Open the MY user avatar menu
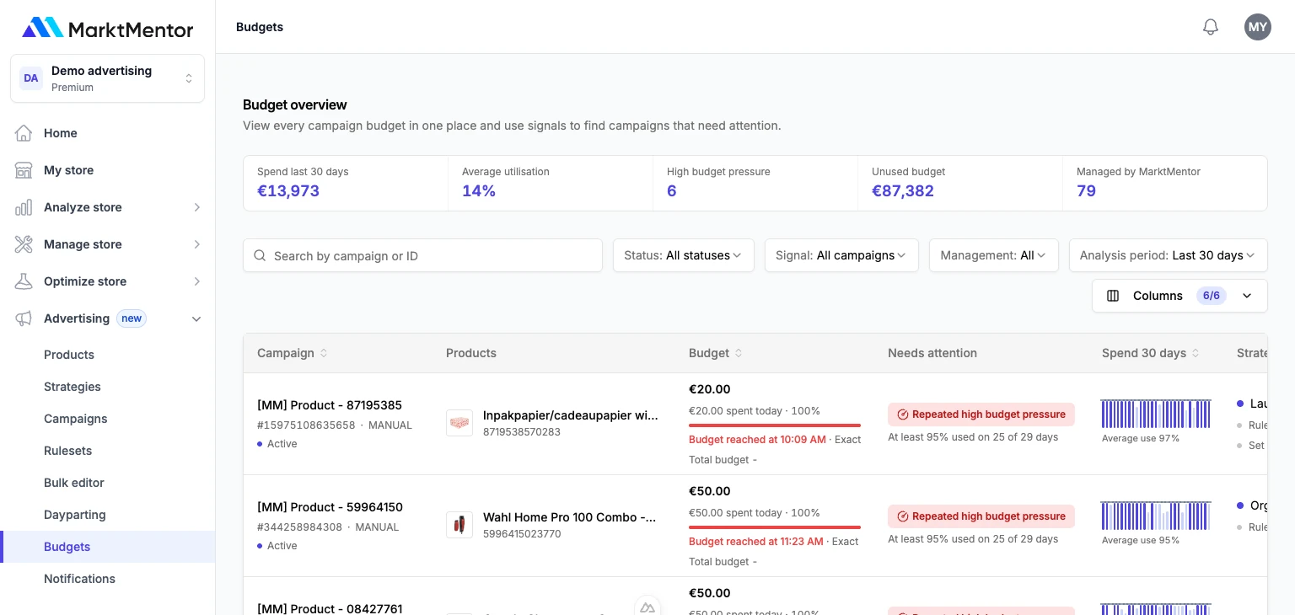 [x=1258, y=27]
